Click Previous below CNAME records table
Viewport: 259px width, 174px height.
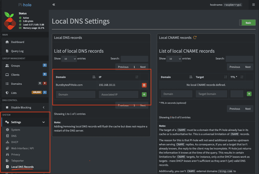click(x=235, y=109)
